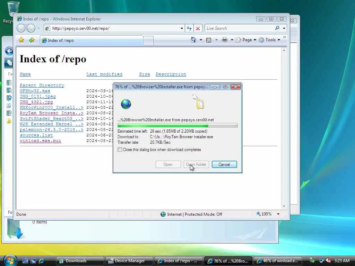This screenshot has width=355, height=266.
Task: Download GFShw32.exe link
Action: (x=35, y=91)
